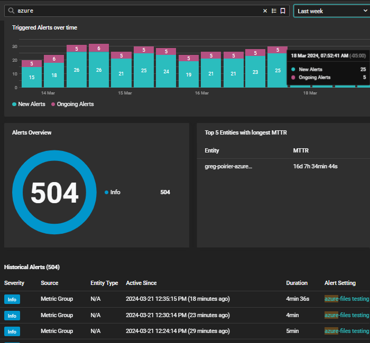Select the bar with 23 new alerts
The height and width of the screenshot is (343, 370).
[255, 72]
